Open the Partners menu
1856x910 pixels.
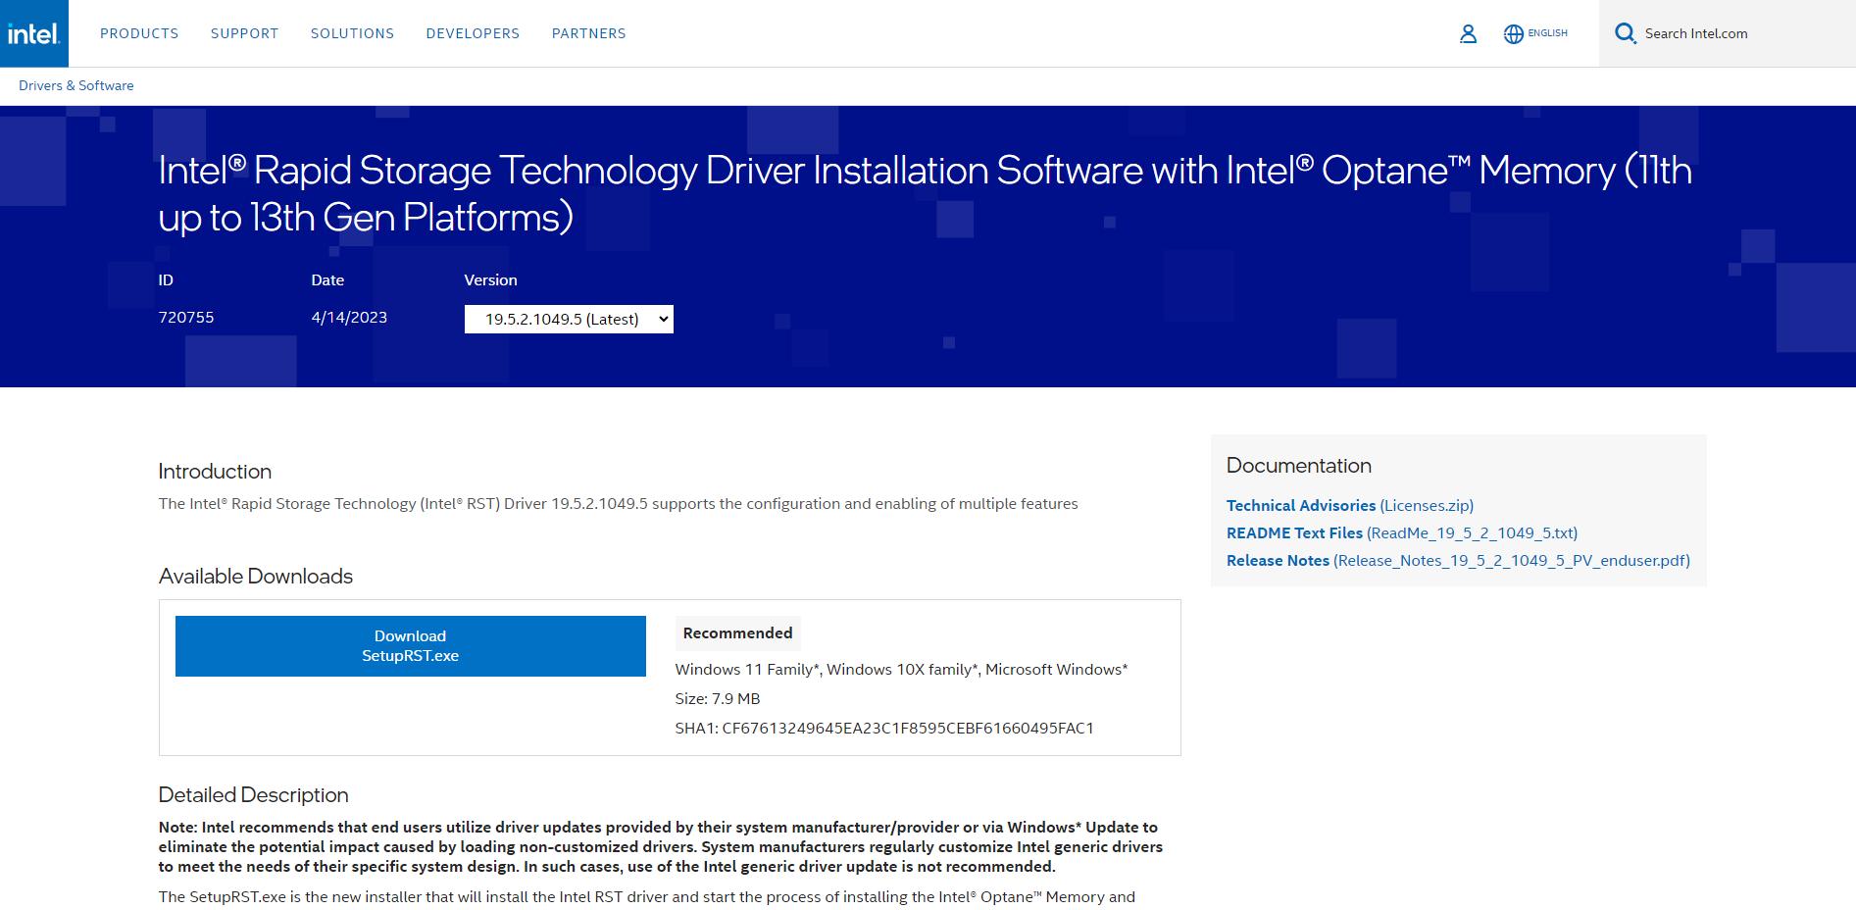[588, 33]
